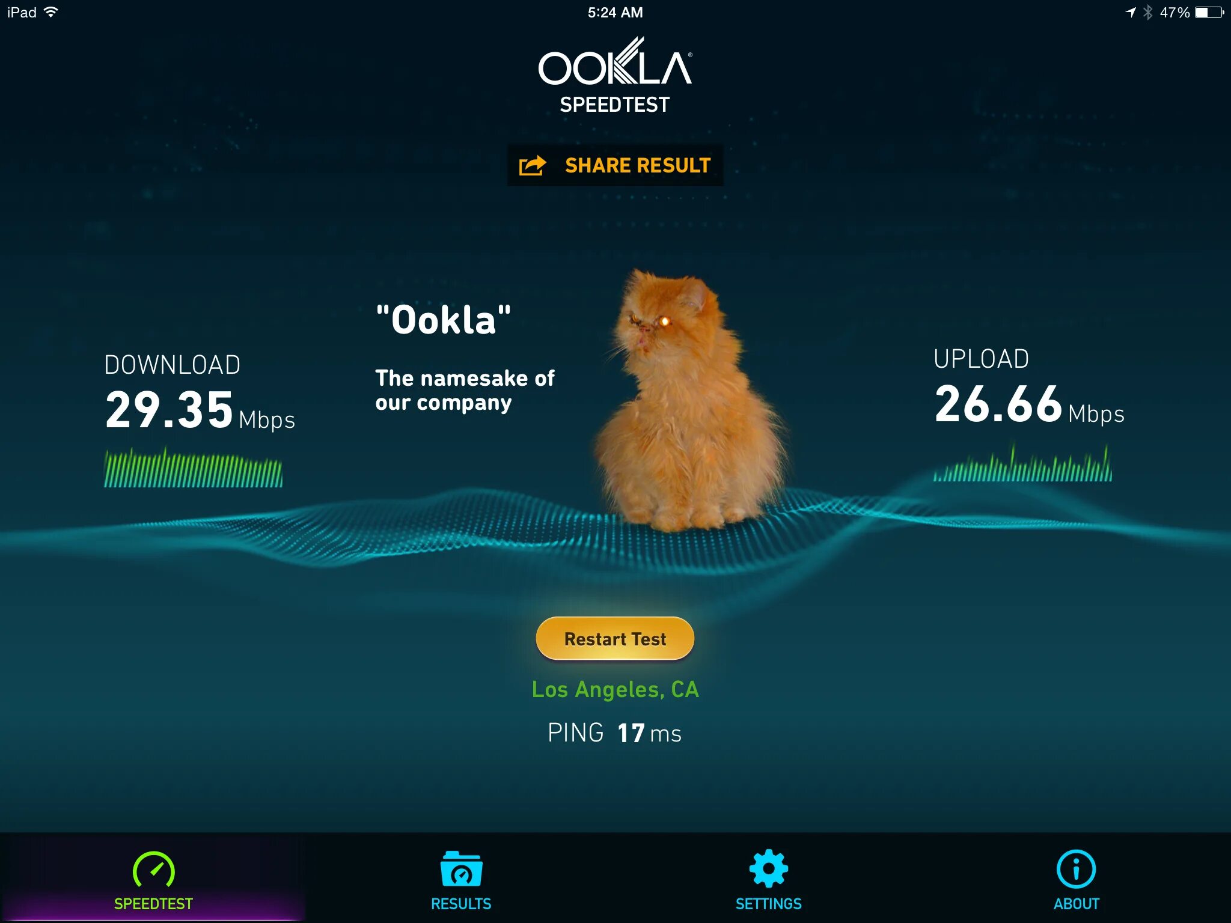Tap the Ookla logo at top

coord(615,76)
